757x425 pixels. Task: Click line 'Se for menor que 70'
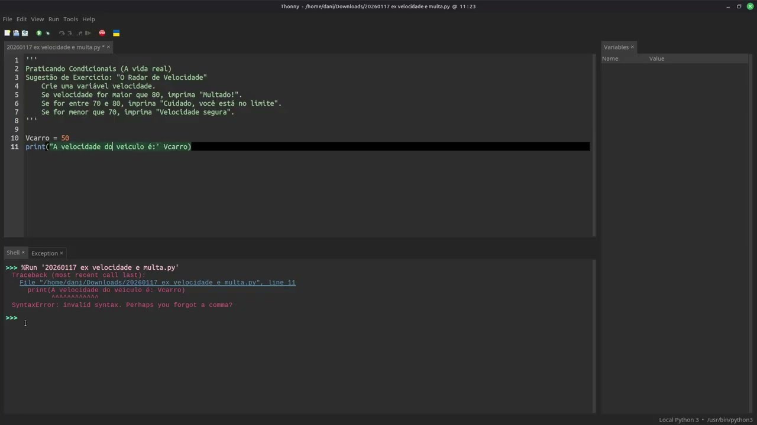[138, 112]
